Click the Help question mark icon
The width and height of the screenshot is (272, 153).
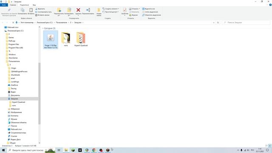pyautogui.click(x=270, y=5)
